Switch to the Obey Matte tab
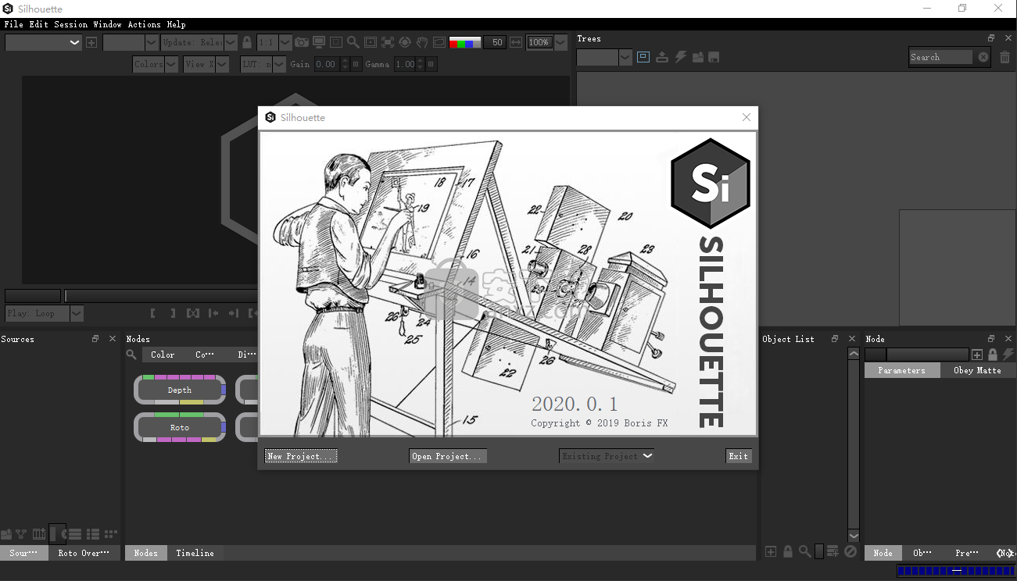Viewport: 1017px width, 581px height. click(977, 370)
